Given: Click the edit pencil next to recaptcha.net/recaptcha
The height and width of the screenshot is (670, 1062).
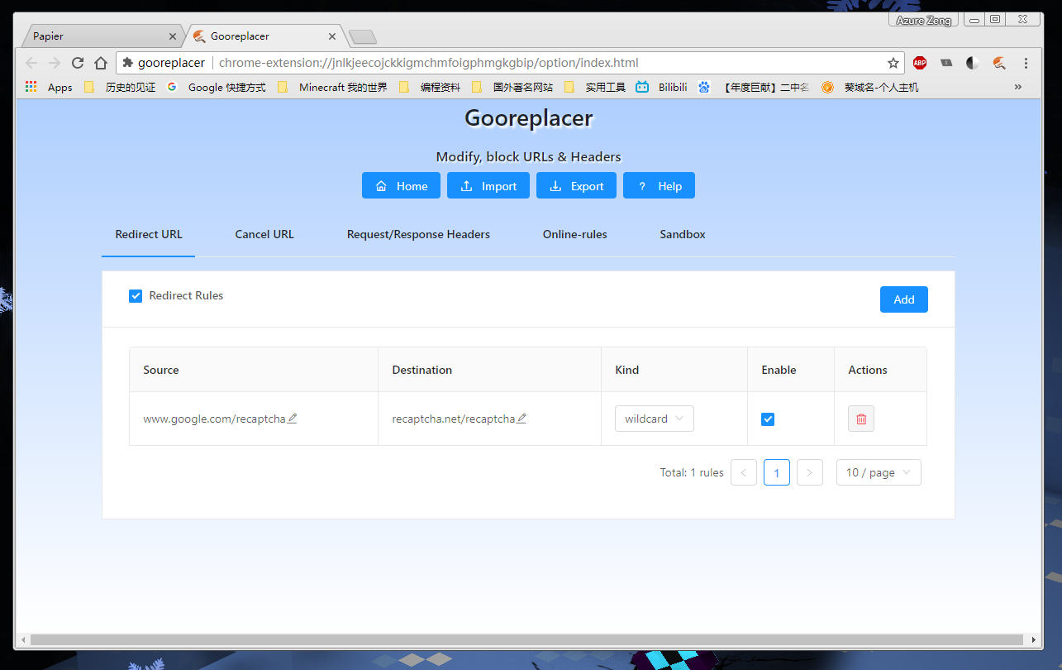Looking at the screenshot, I should (x=521, y=419).
